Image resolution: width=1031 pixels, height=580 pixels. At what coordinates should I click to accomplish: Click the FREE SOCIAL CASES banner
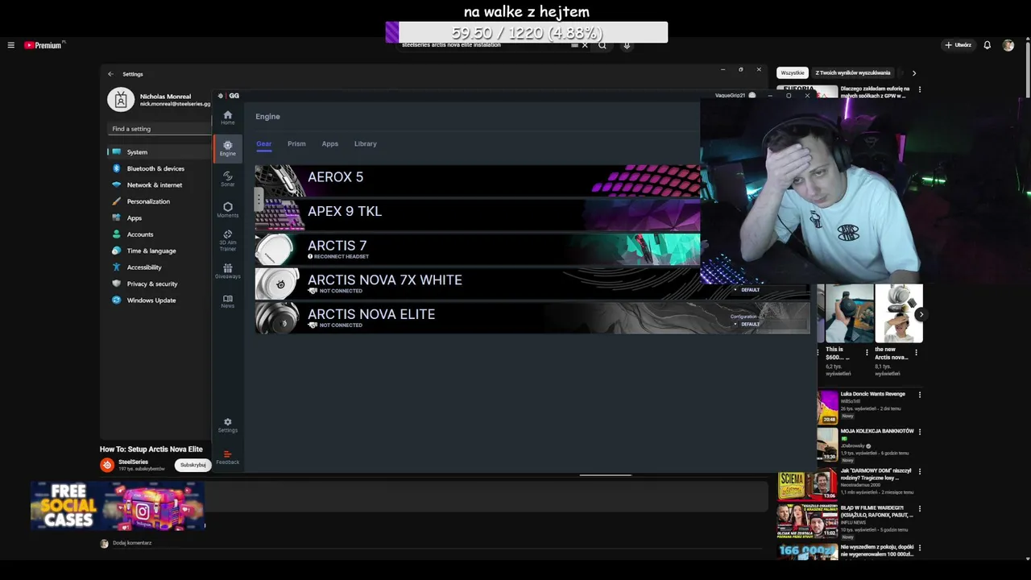118,506
